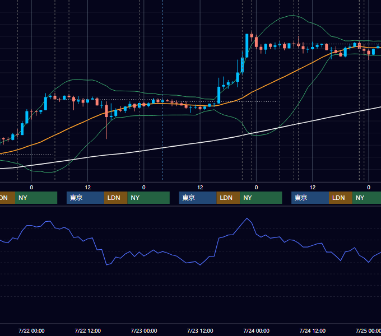This screenshot has width=381, height=336.
Task: Click the '7/23 00:00' time axis label
Action: (144, 330)
